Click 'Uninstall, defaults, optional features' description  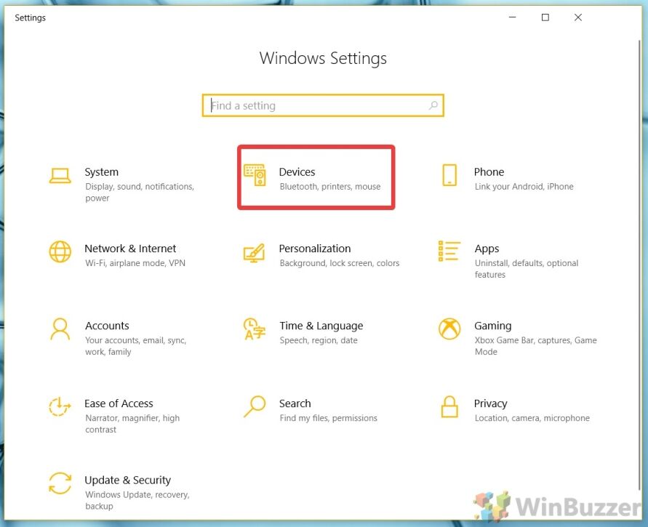tap(526, 268)
